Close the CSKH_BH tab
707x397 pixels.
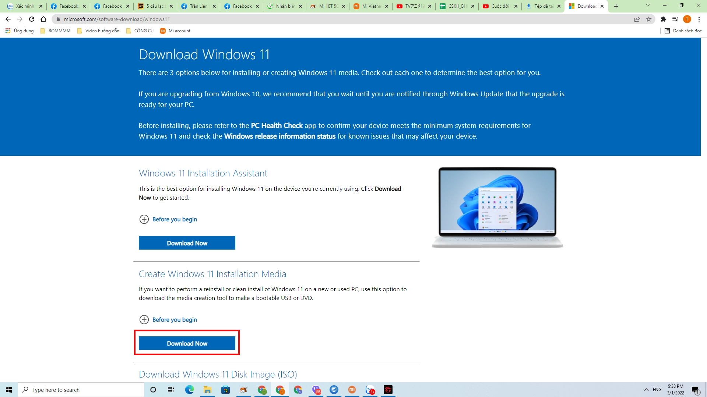[473, 6]
